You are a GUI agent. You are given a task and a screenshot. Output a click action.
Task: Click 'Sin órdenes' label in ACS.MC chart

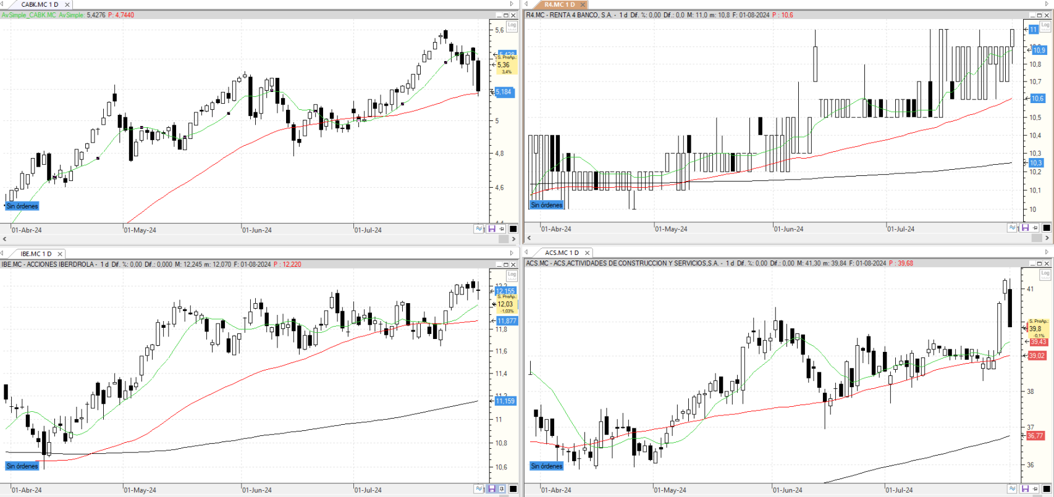point(547,466)
